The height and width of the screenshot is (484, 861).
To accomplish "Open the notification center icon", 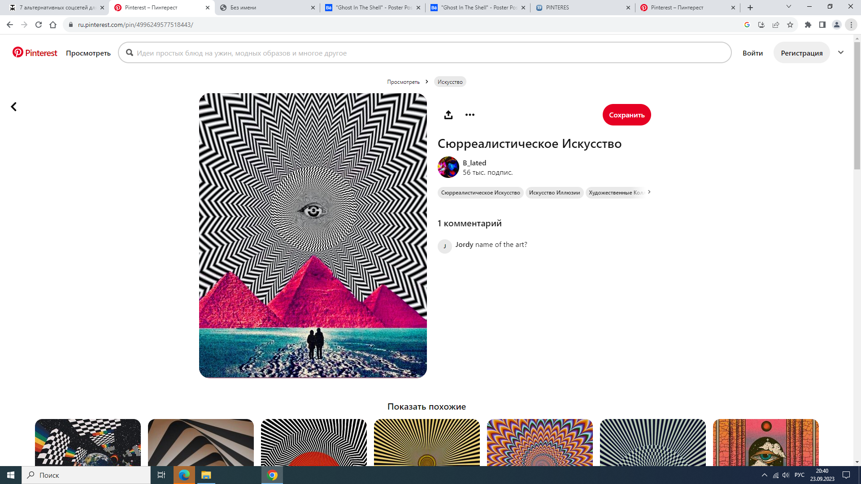I will coord(846,475).
